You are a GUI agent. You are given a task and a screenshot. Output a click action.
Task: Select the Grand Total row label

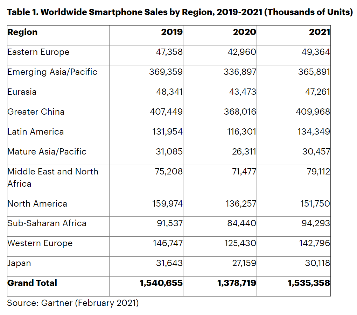tap(32, 283)
